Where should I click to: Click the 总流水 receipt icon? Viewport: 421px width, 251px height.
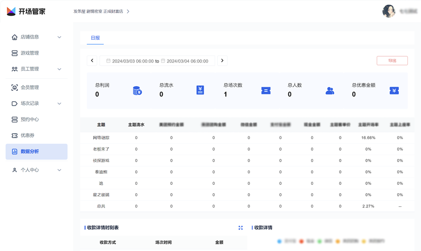[x=200, y=90]
